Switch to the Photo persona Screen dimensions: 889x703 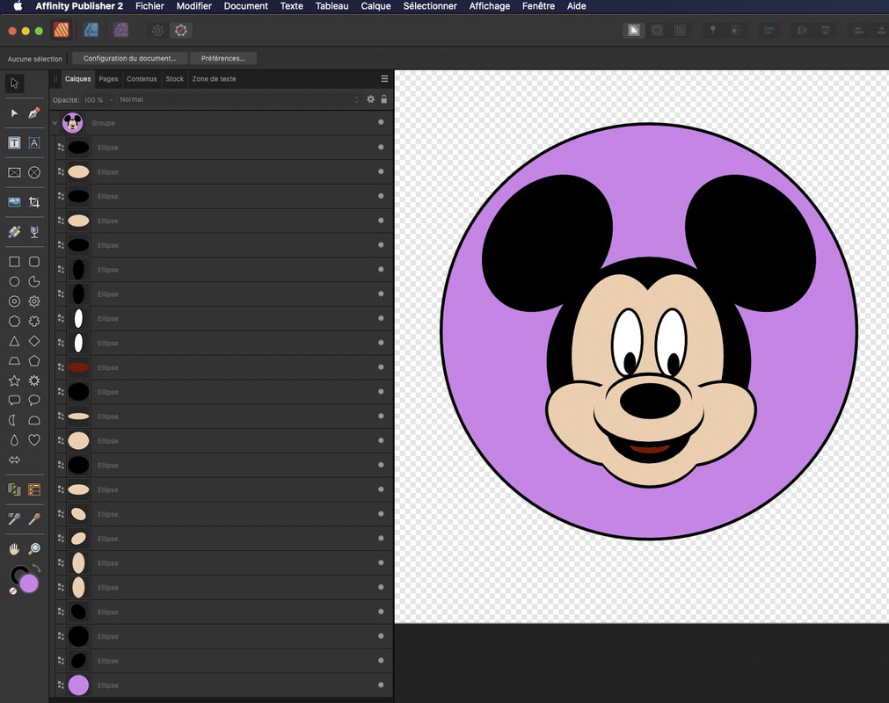pos(120,30)
